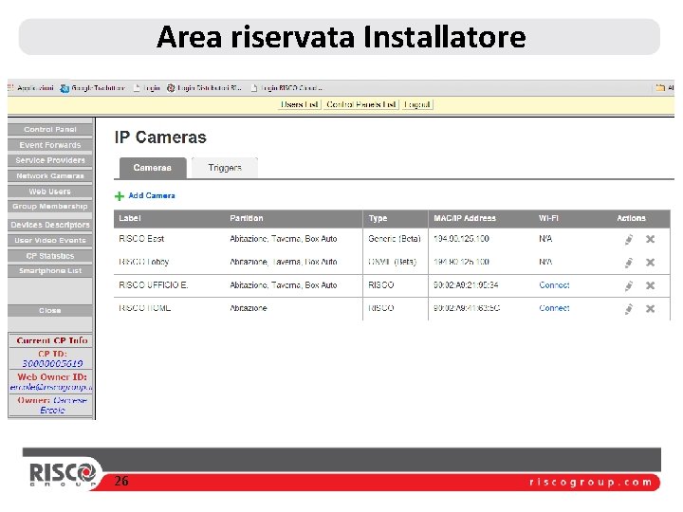Click the ONVIF (Beta) type cell
The image size is (683, 512).
tap(393, 262)
